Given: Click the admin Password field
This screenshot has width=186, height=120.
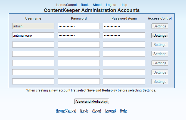Looking at the screenshot, I should (79, 26).
